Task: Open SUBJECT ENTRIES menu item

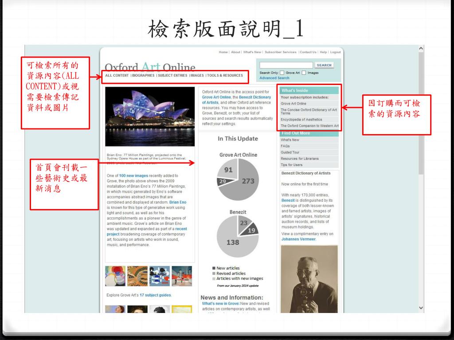Action: coord(172,75)
